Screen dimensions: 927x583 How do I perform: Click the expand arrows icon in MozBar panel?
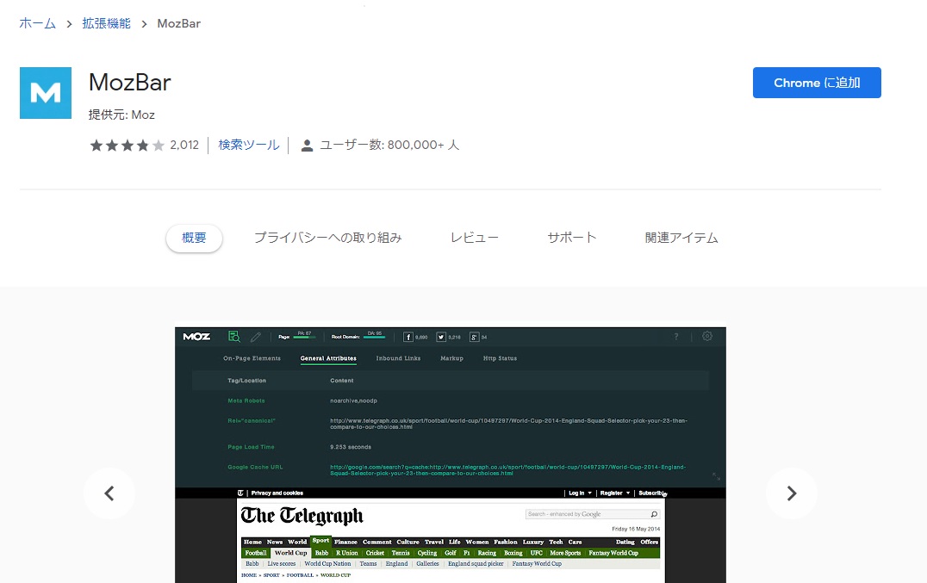click(716, 476)
